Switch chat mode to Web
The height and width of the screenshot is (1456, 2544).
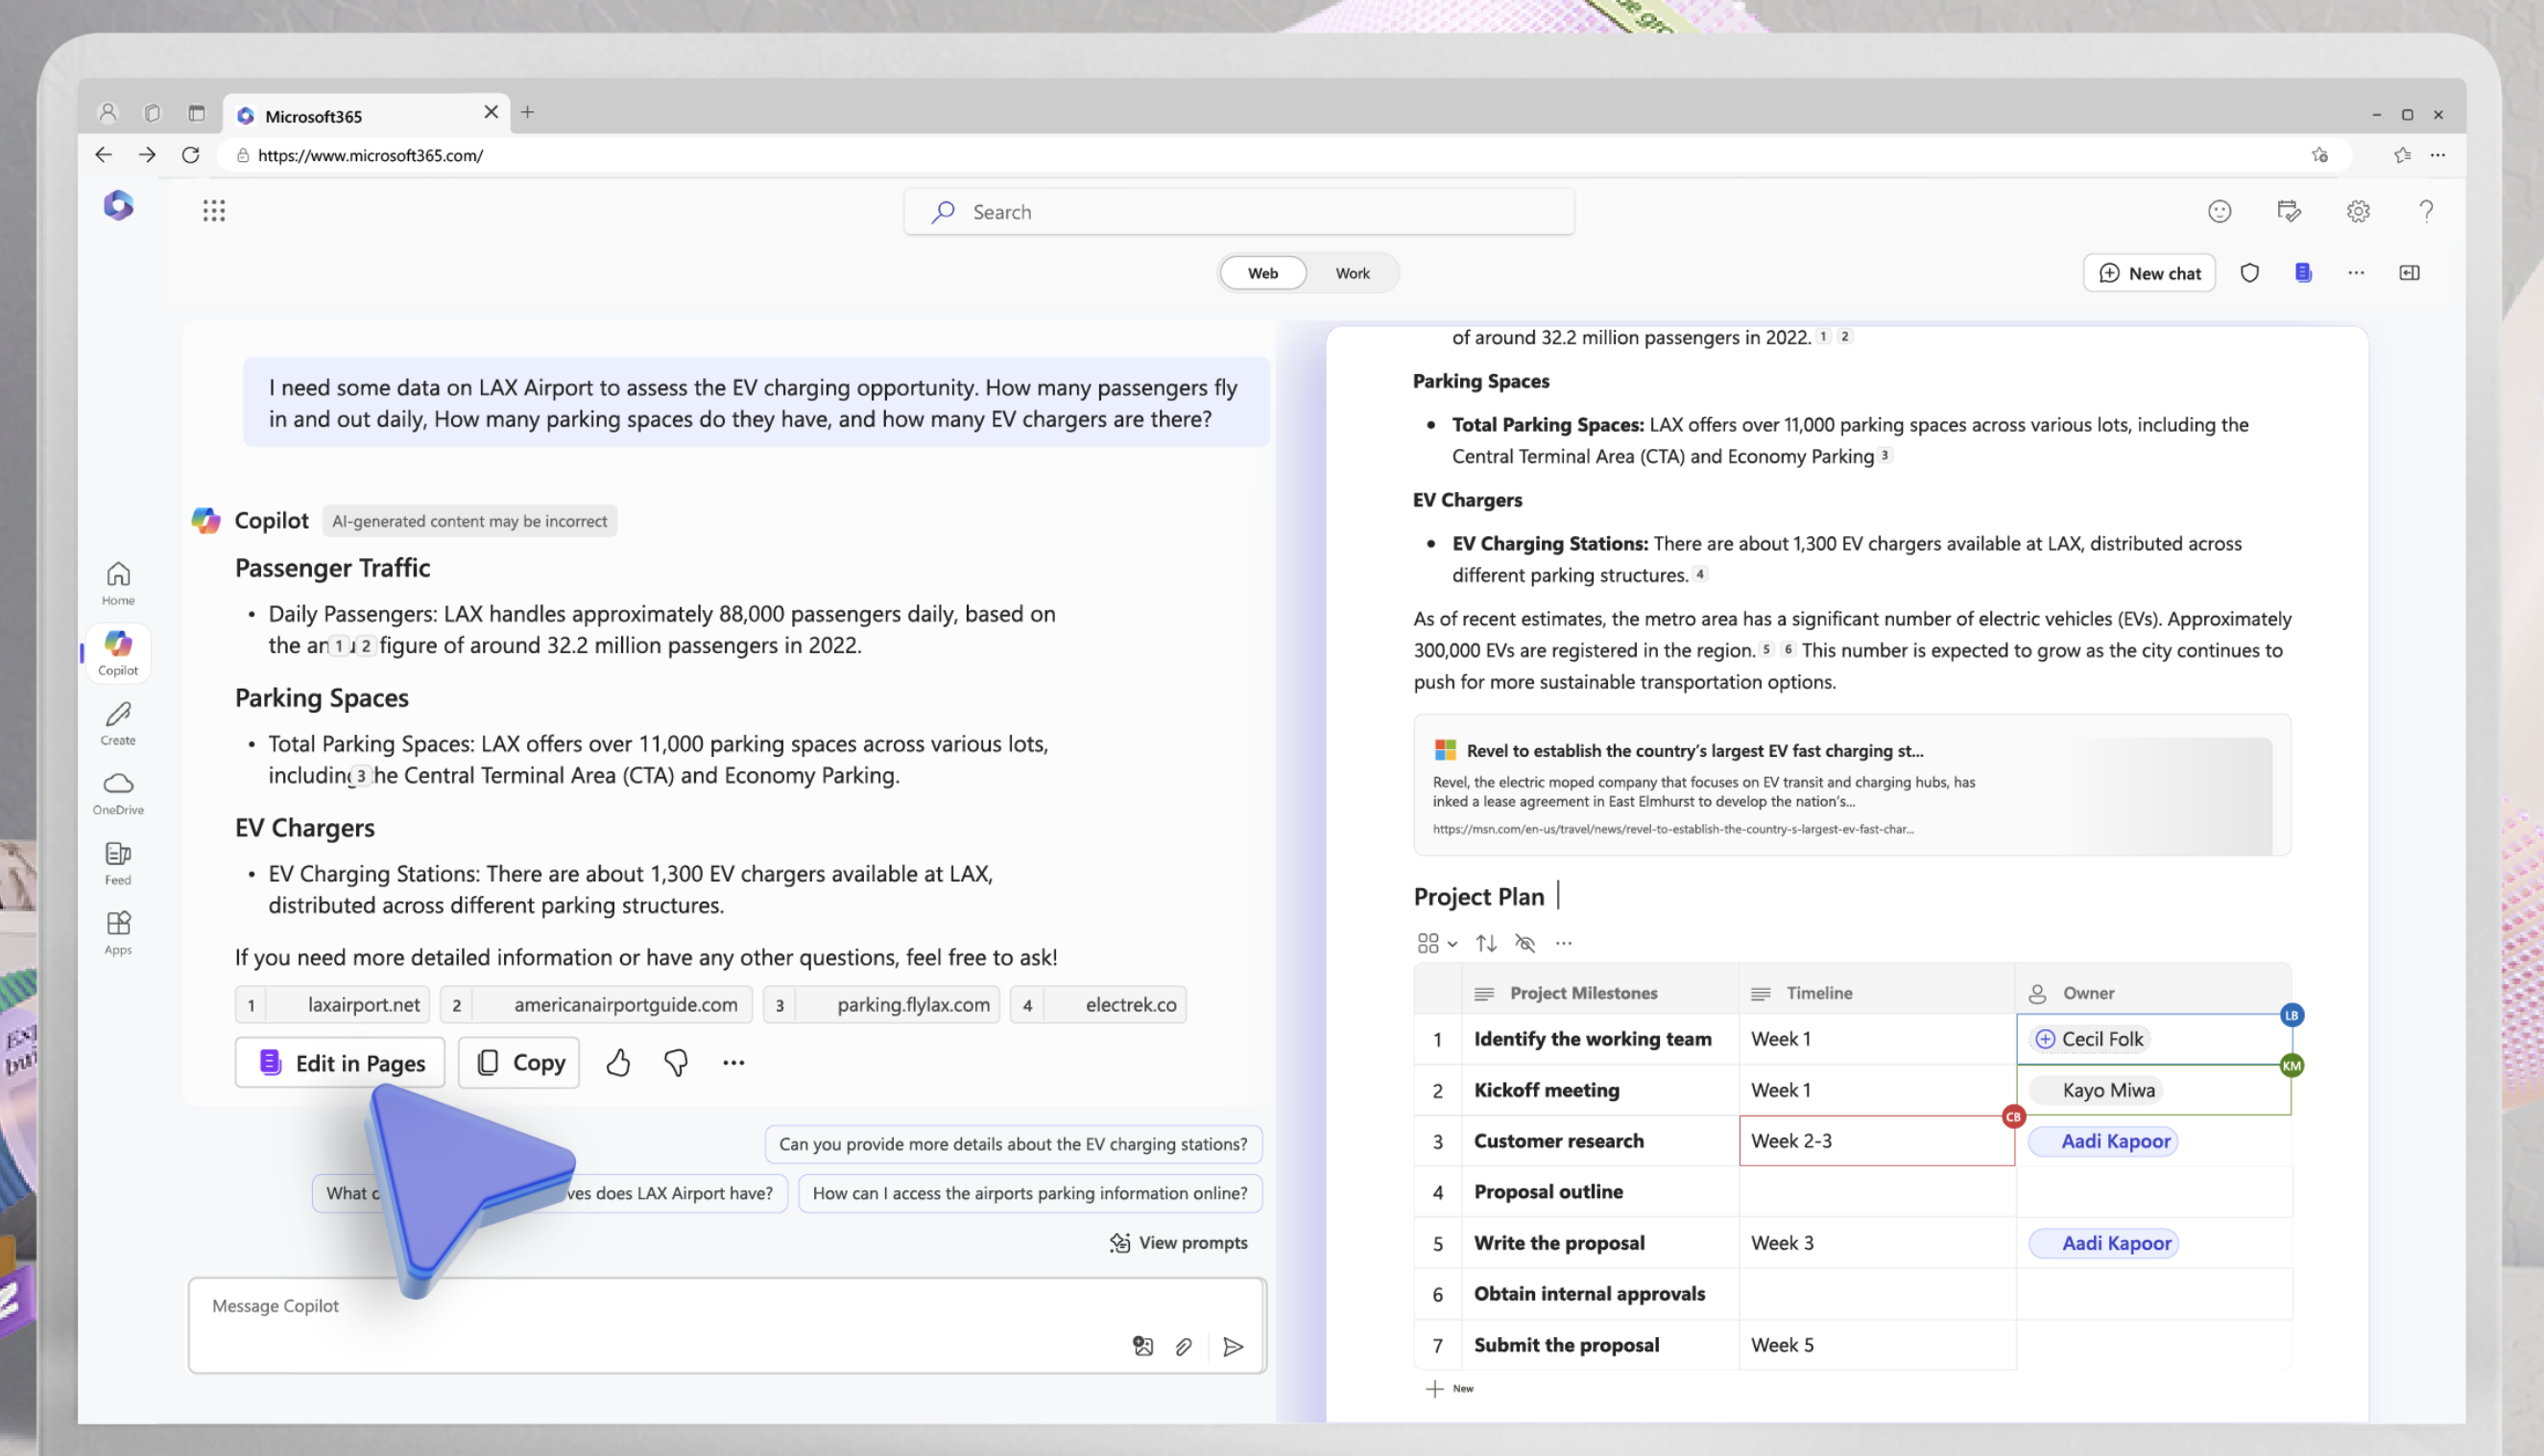(1262, 272)
